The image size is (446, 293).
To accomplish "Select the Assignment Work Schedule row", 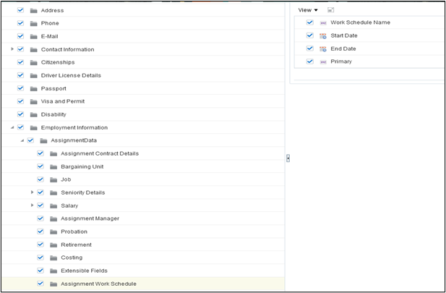I will (143, 284).
